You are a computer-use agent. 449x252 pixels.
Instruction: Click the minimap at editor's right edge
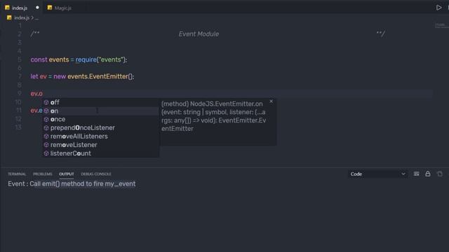(441, 26)
